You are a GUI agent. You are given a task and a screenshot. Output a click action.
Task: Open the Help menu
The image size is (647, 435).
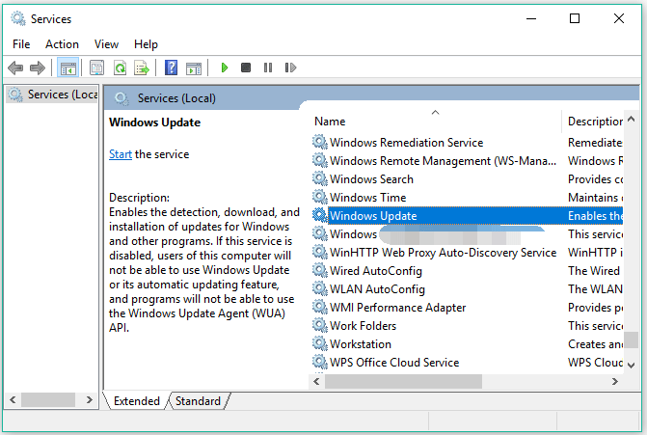[146, 44]
